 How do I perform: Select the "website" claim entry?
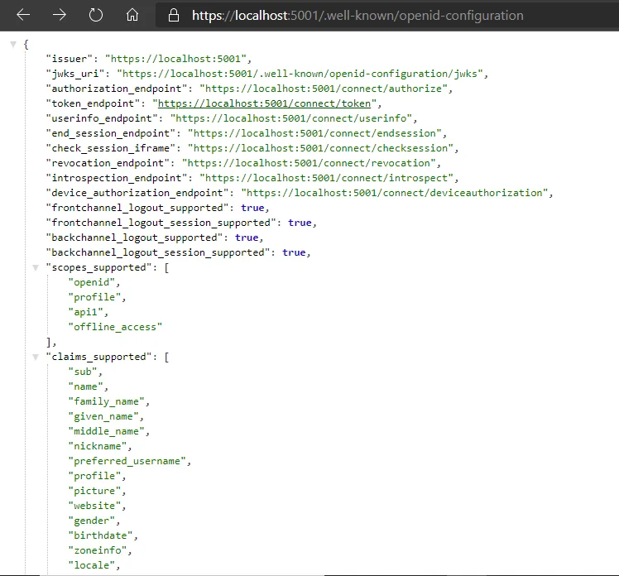point(94,506)
